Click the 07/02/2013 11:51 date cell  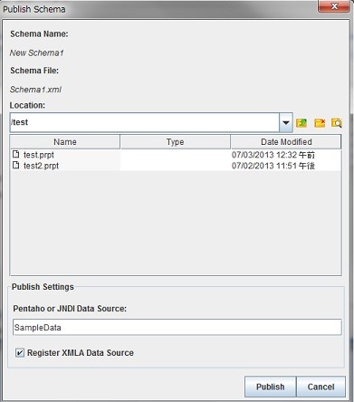273,166
